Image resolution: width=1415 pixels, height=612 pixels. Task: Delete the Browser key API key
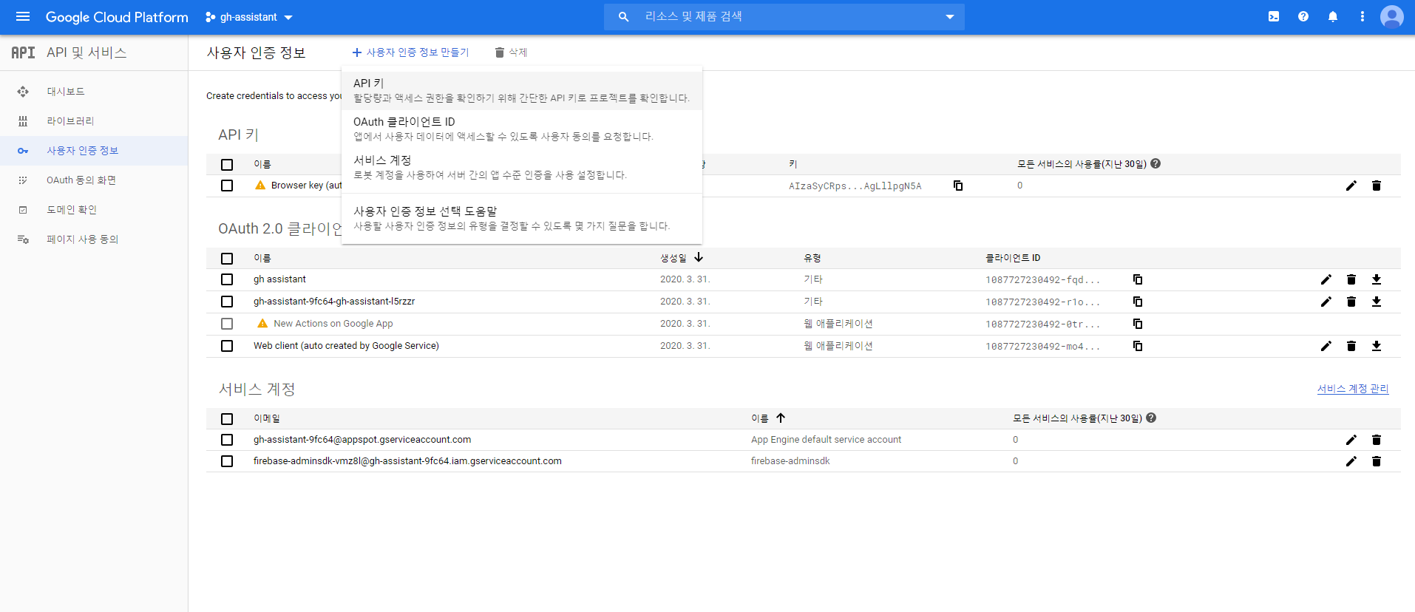pos(1377,186)
